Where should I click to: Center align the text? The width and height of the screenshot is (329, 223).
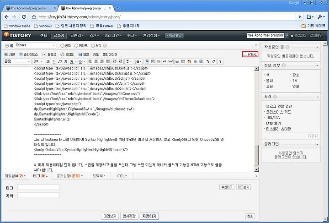click(96, 61)
